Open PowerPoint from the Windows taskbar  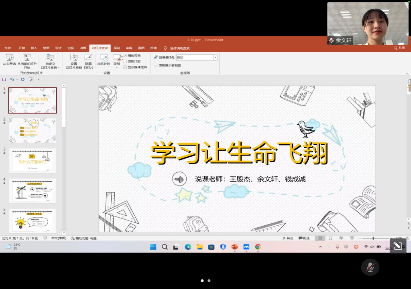[235, 247]
